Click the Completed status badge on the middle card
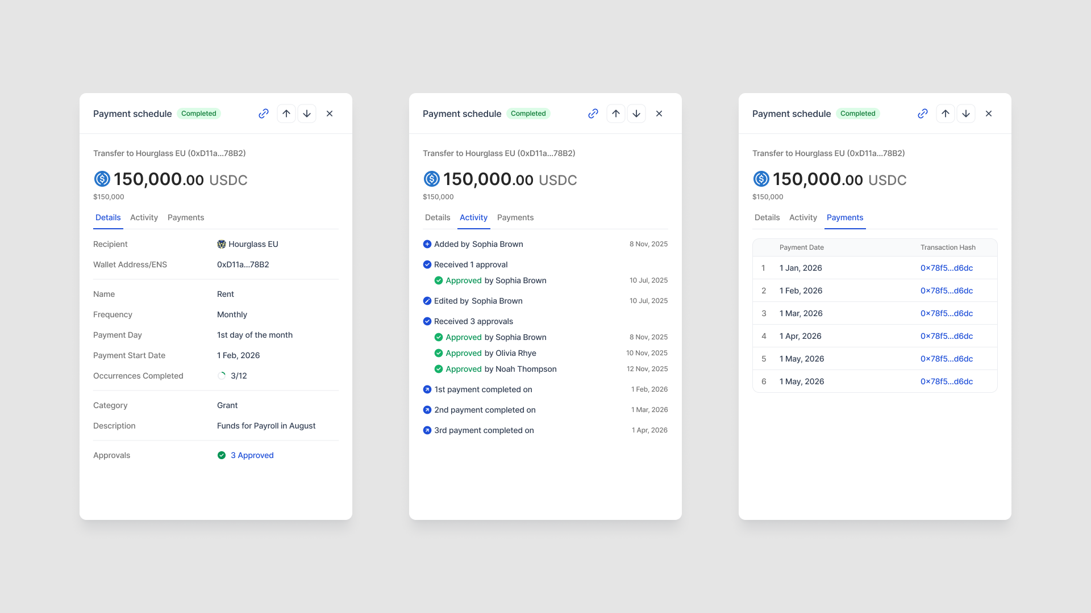The image size is (1091, 613). tap(528, 114)
